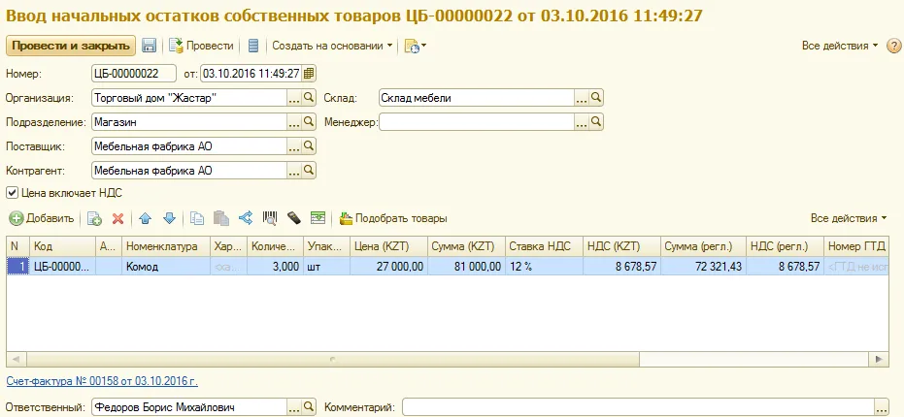Open search magnifier for Склад field
904x417 pixels.
(x=596, y=98)
